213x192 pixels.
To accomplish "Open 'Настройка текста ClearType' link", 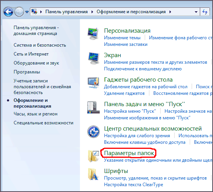I will [133, 185].
